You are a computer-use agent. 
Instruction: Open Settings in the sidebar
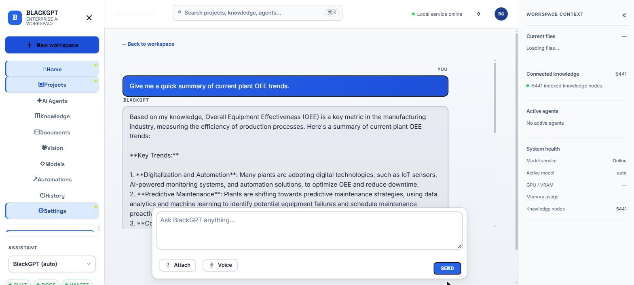pyautogui.click(x=52, y=211)
